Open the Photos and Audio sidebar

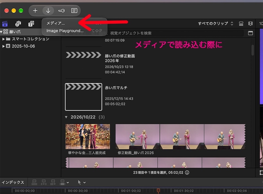tap(18, 24)
